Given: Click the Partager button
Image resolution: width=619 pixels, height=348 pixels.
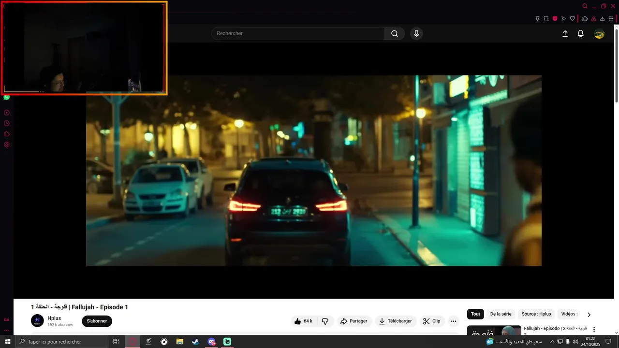Looking at the screenshot, I should click(x=354, y=321).
